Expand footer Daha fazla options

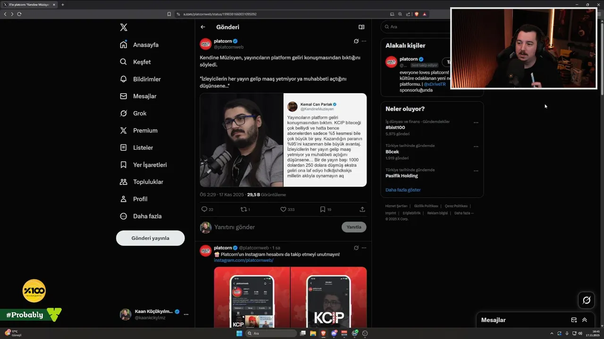pyautogui.click(x=464, y=213)
